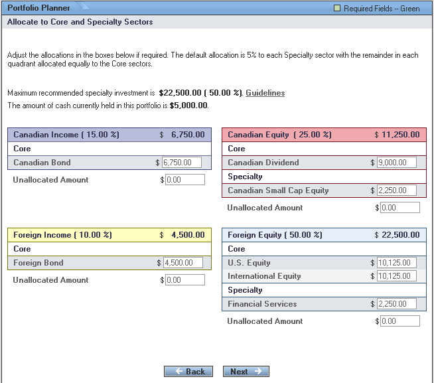Click the U.S. Equity amount field
The width and height of the screenshot is (434, 383).
coord(396,263)
